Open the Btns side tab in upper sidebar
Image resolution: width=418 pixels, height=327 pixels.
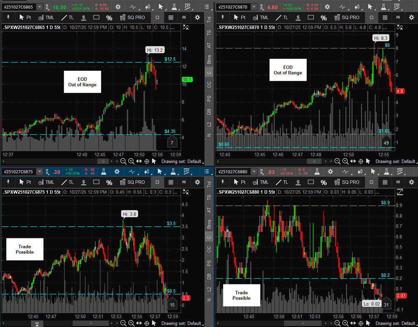tap(209, 59)
